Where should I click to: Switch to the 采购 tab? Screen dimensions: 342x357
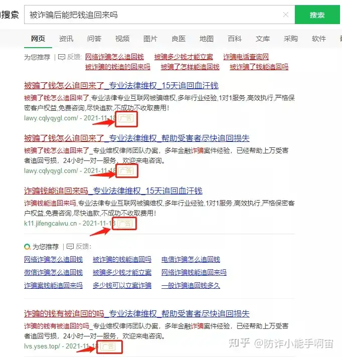pos(290,39)
